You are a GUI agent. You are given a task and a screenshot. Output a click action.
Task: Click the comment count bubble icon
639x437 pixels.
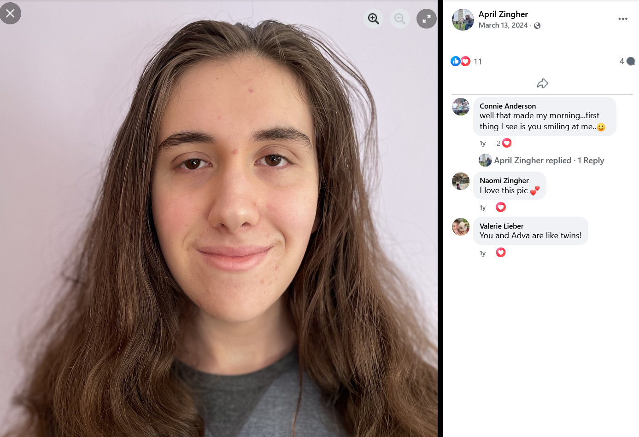(631, 61)
